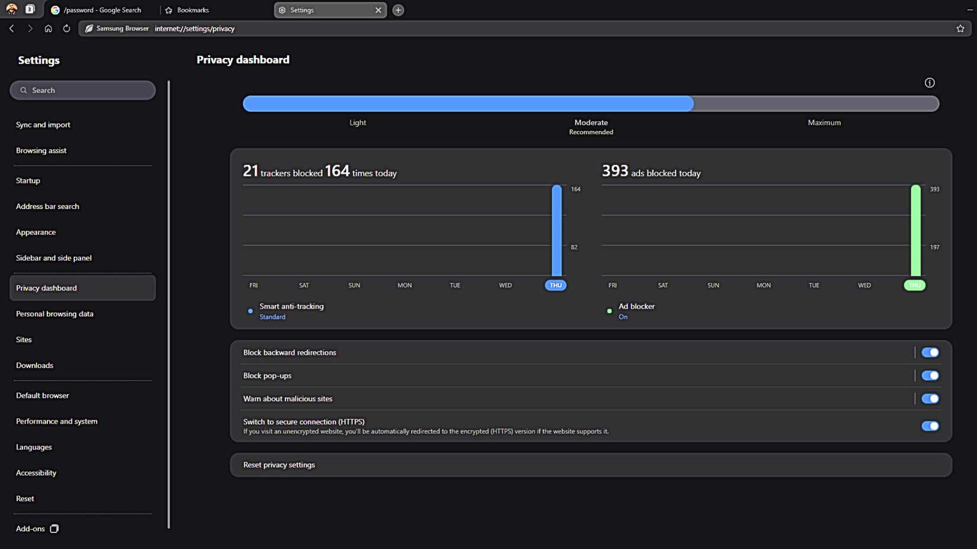977x549 pixels.
Task: Click the browser profile avatar icon
Action: click(x=11, y=9)
